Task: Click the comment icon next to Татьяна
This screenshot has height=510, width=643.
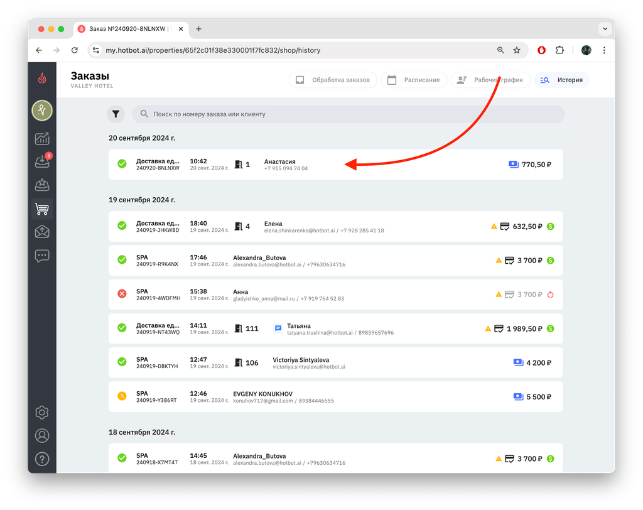Action: (x=278, y=328)
